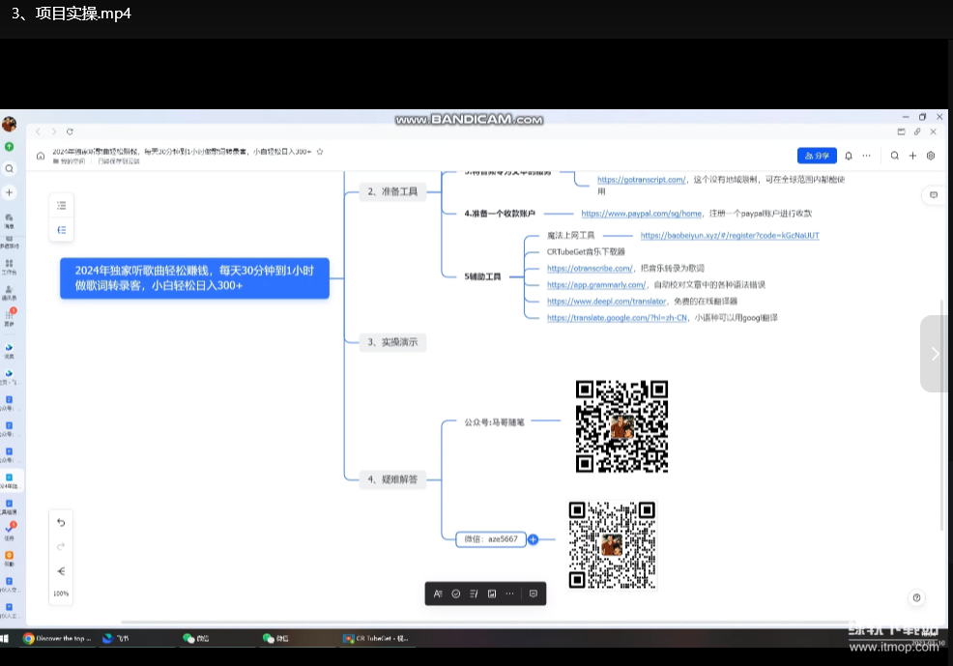The height and width of the screenshot is (666, 953).
Task: Open the Workbench (工作台) sidebar icon
Action: pos(9,267)
